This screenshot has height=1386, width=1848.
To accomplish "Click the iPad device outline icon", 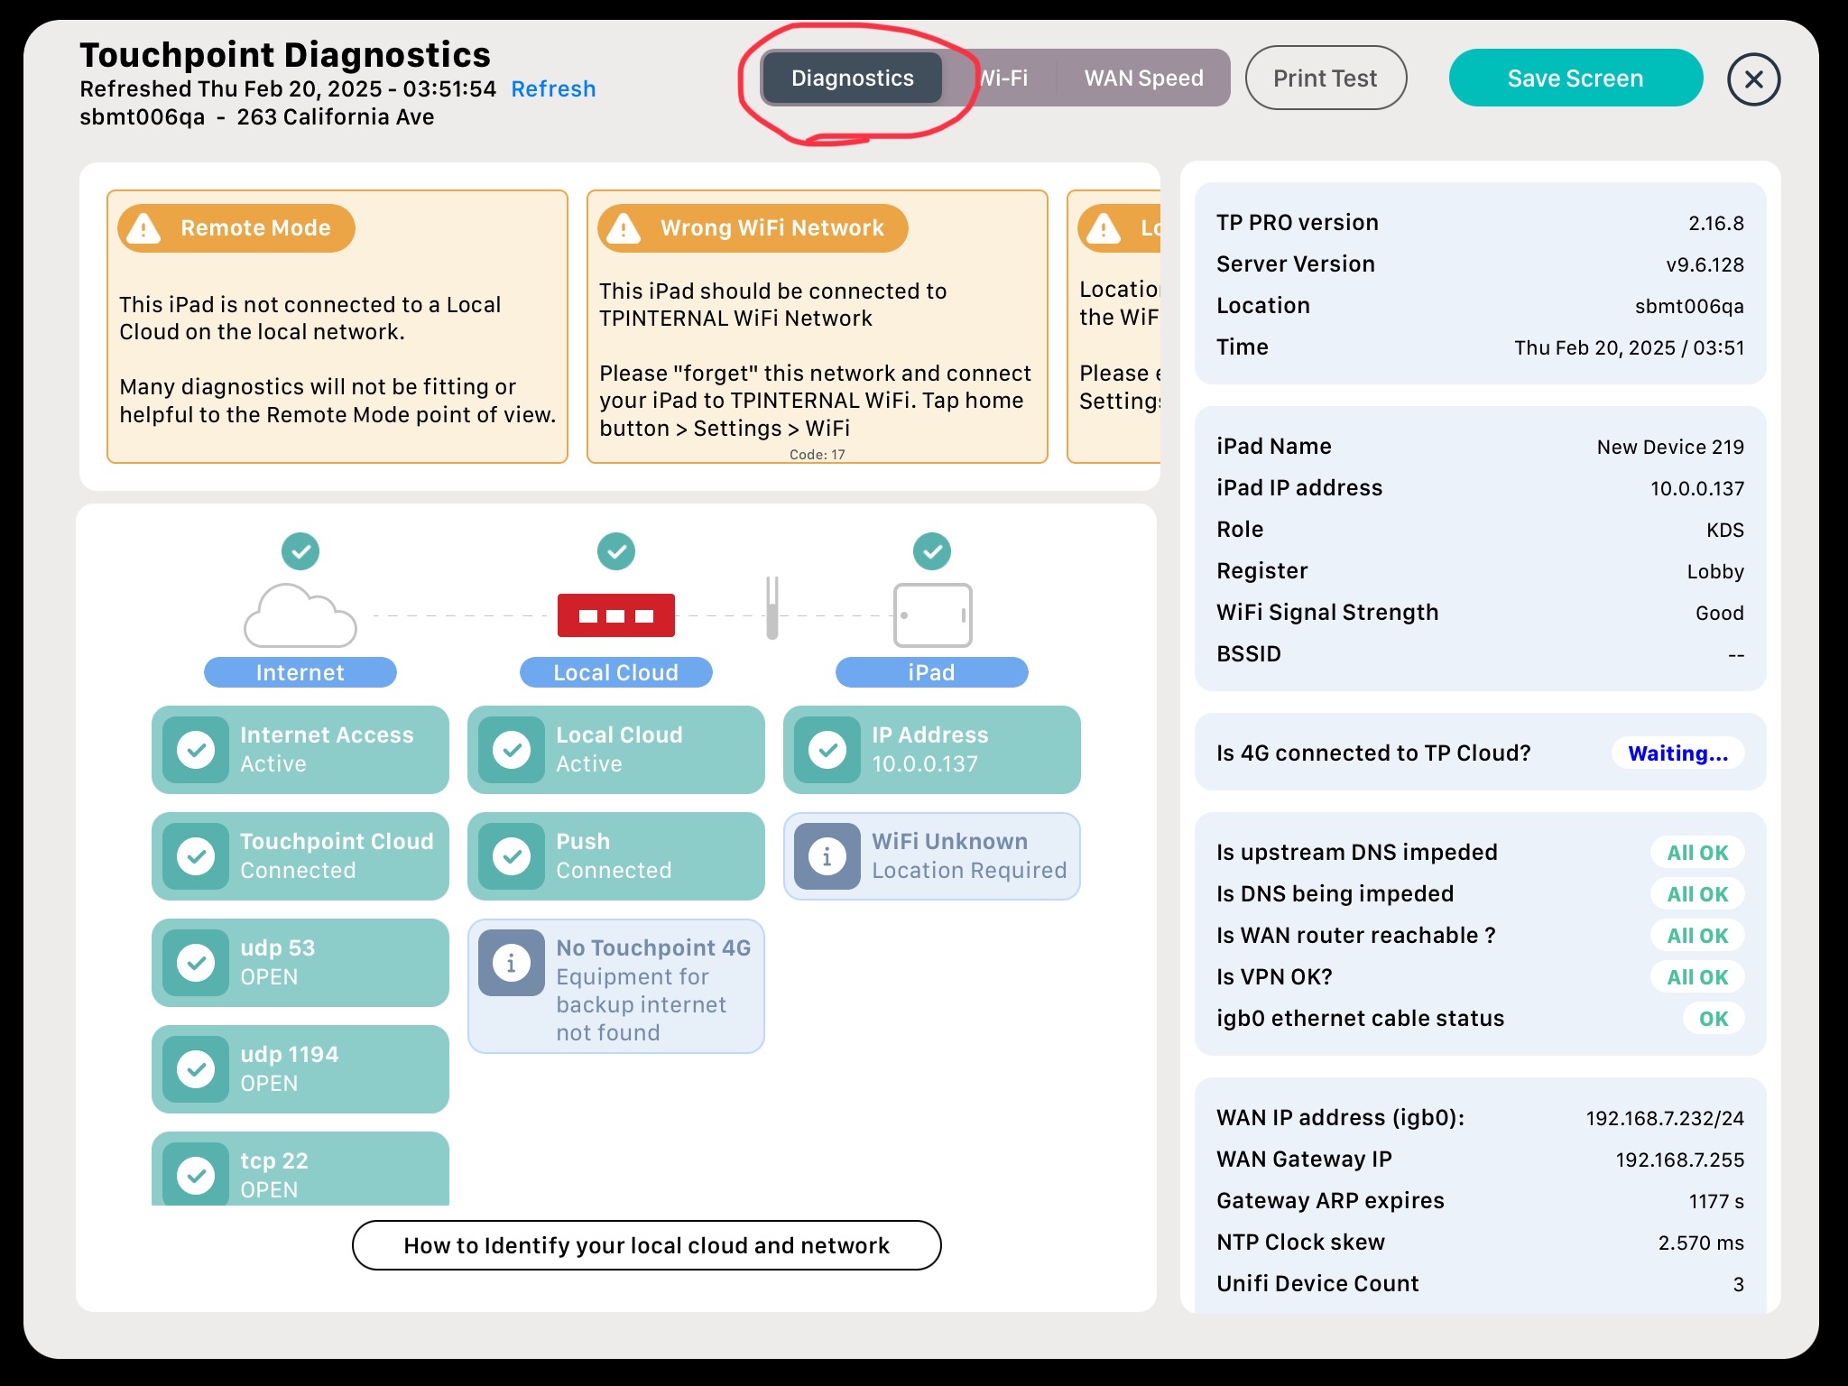I will (932, 615).
